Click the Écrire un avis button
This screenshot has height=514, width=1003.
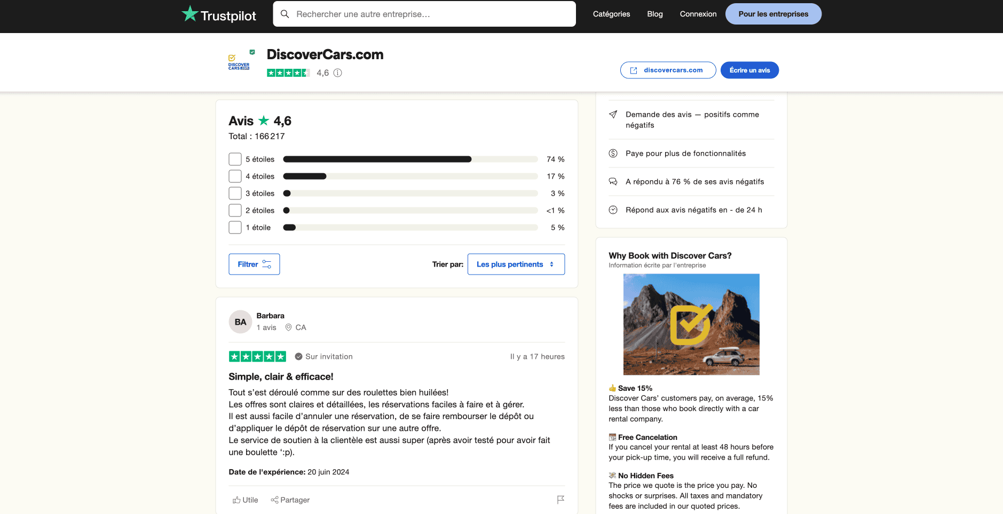[x=749, y=70]
